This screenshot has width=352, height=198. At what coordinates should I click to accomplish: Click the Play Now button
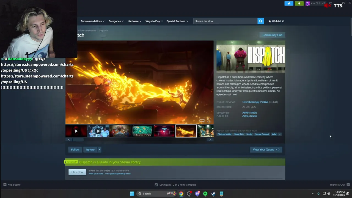click(x=77, y=172)
